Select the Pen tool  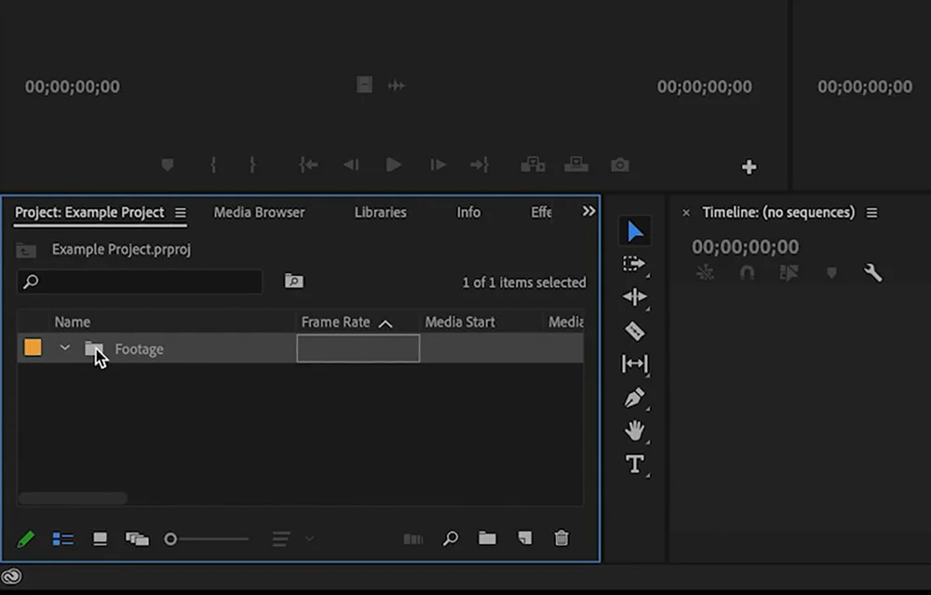point(635,397)
